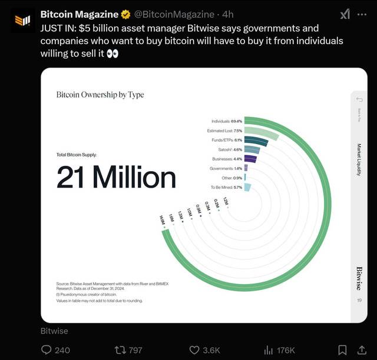This screenshot has width=377, height=360.
Task: Click the gold verified badge
Action: click(126, 15)
